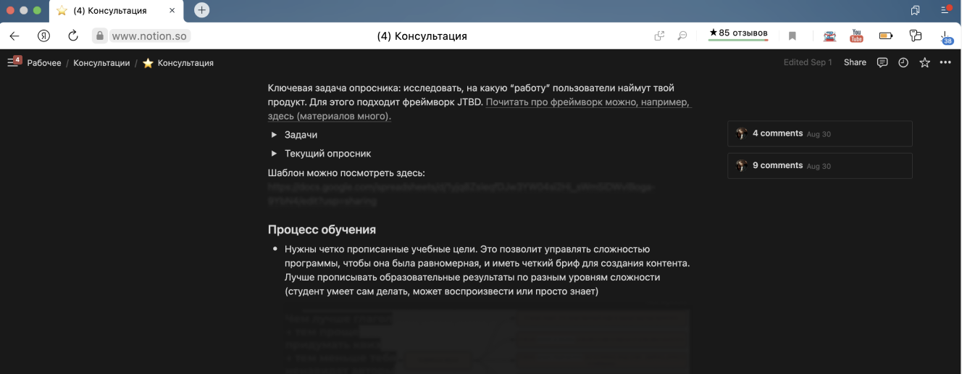The image size is (962, 374).
Task: Reload the current page
Action: point(72,36)
